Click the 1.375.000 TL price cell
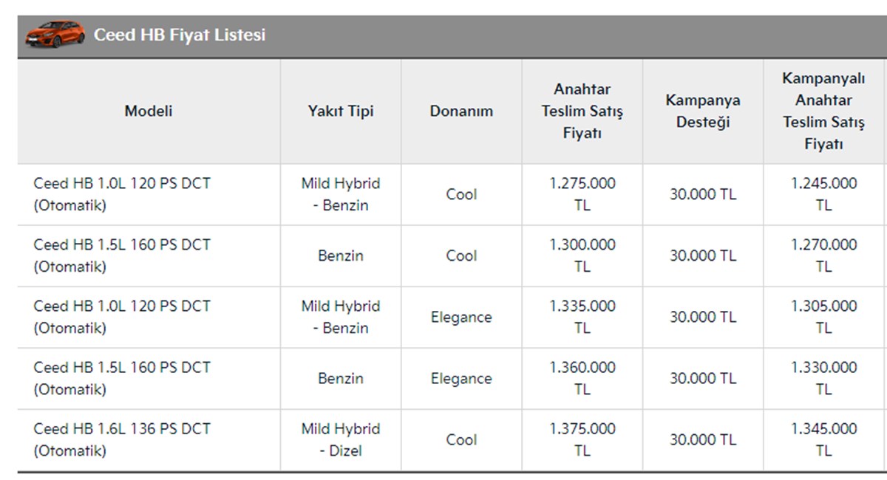The image size is (887, 480). tap(582, 439)
